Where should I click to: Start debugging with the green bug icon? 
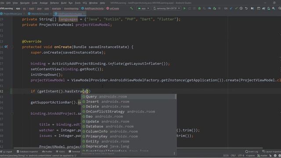coord(199,8)
